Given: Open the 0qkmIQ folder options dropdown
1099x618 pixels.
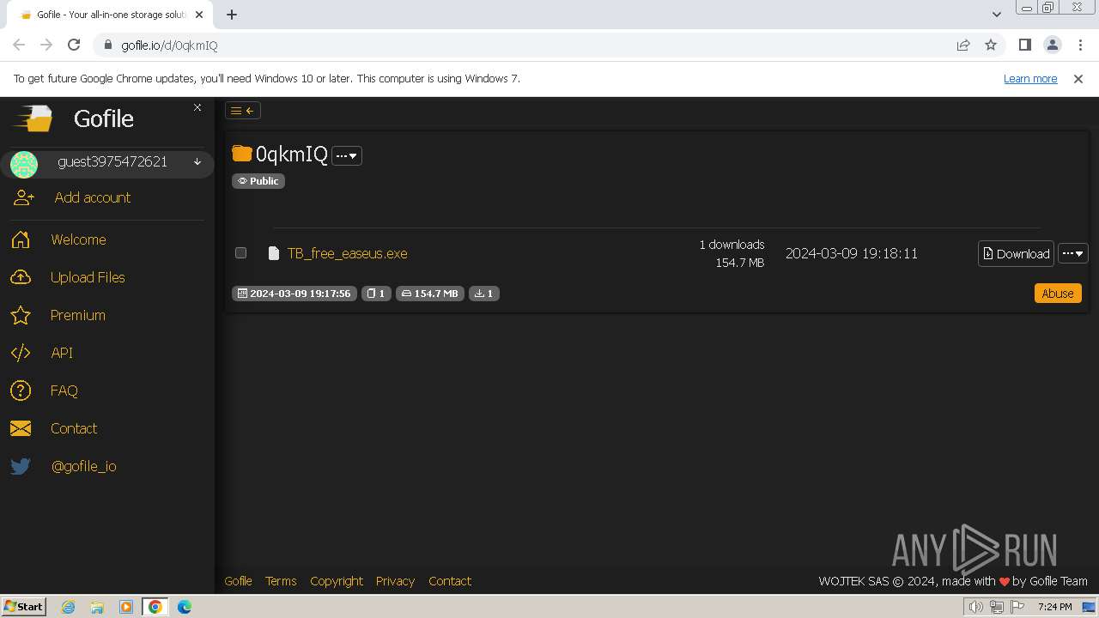Looking at the screenshot, I should (x=347, y=155).
